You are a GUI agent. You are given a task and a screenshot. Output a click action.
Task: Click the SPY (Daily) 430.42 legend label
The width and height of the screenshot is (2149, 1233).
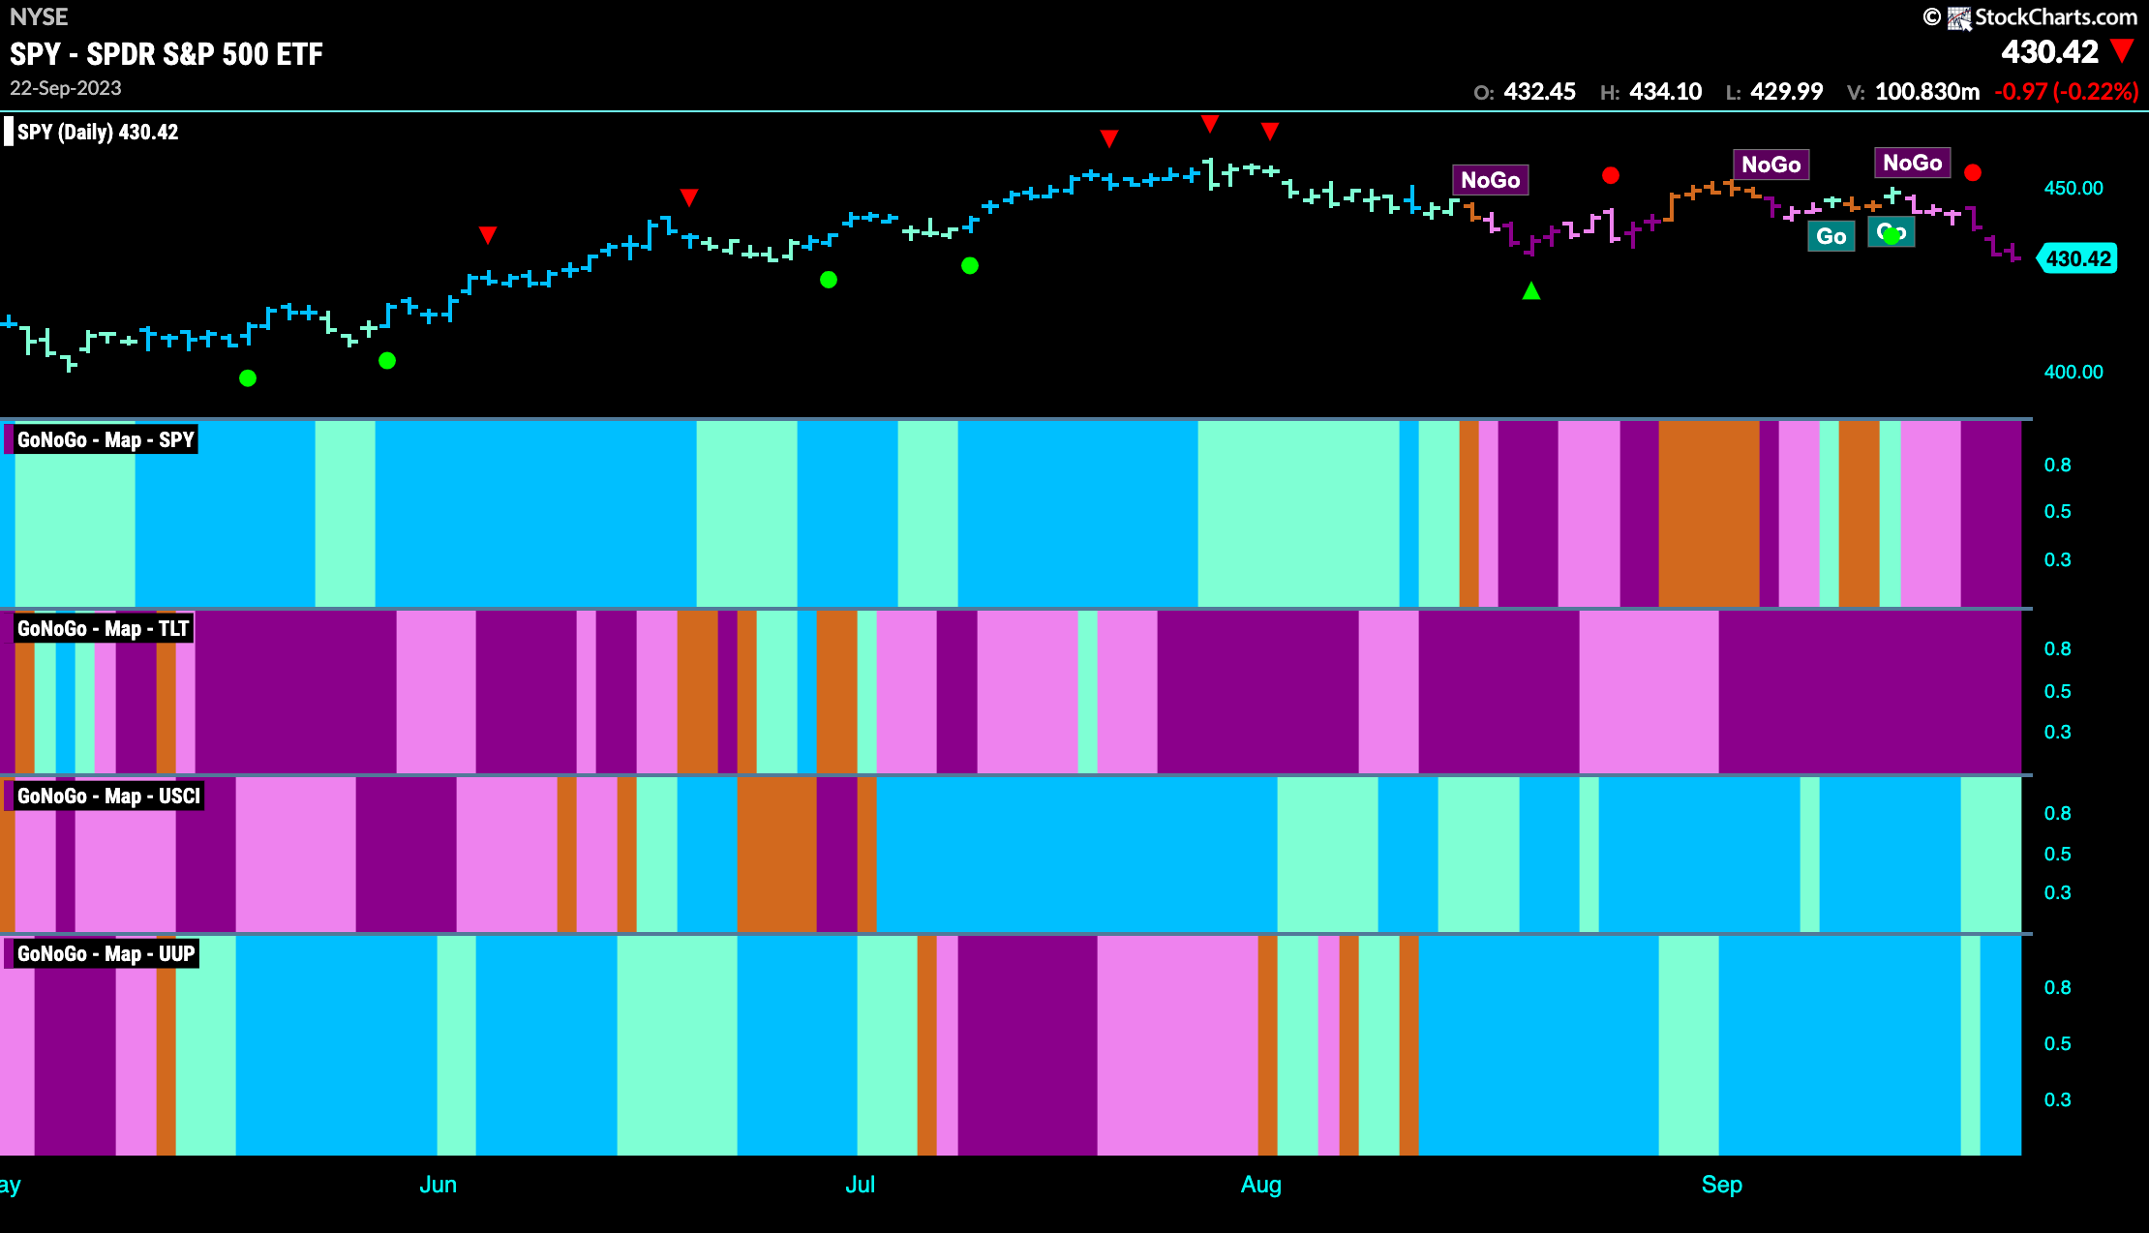98,133
